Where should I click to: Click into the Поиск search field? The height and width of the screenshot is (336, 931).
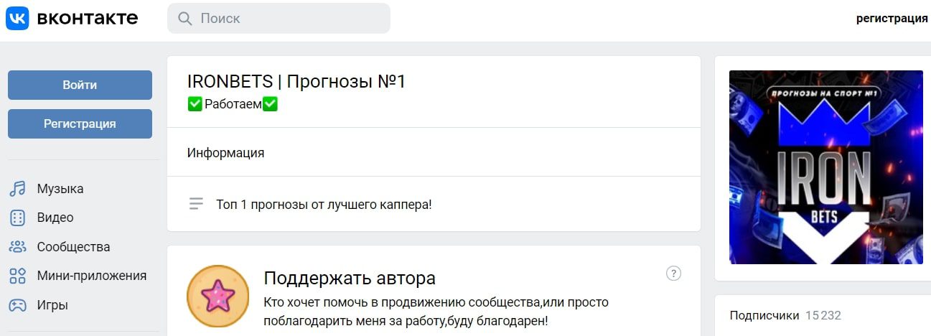[279, 18]
